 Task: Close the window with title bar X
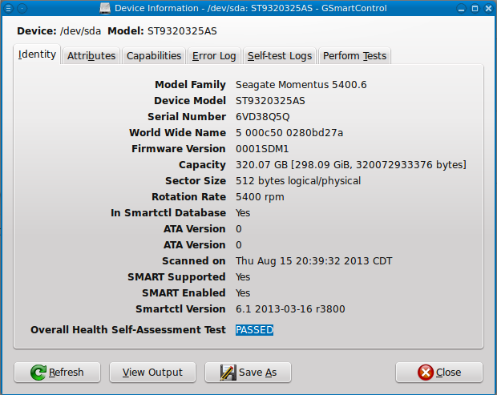[488, 8]
